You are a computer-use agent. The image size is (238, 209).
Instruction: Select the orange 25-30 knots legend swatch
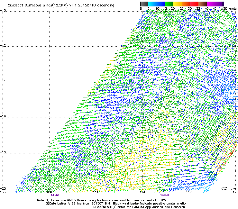coord(186,4)
